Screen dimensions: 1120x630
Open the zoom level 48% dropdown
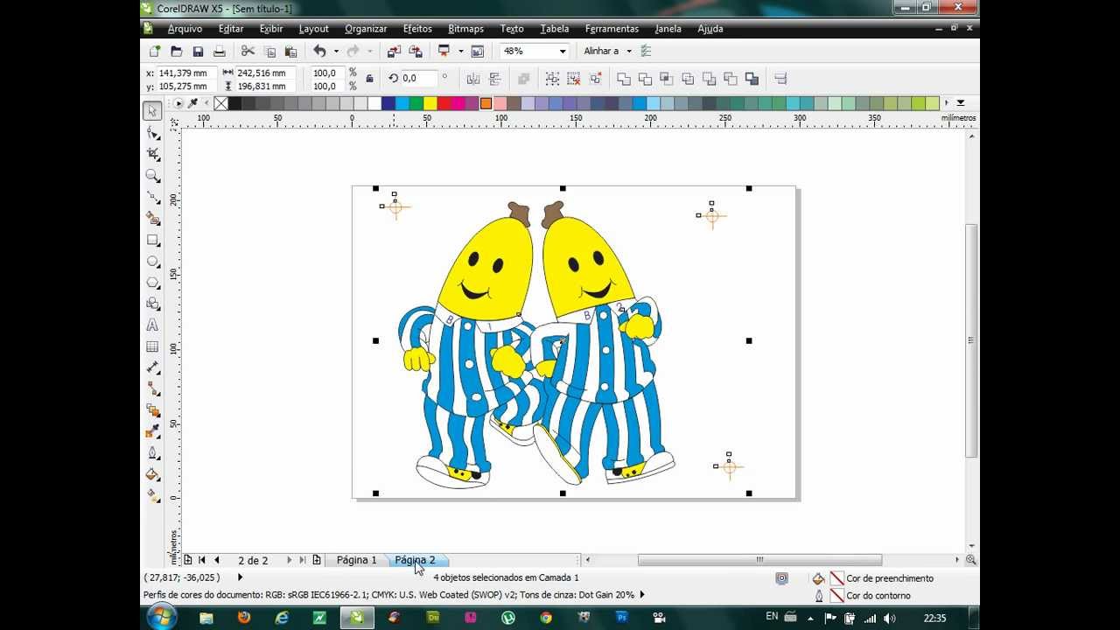pos(563,51)
